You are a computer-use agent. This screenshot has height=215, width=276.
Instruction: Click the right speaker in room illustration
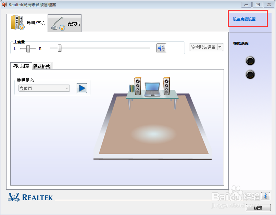pos(166,86)
